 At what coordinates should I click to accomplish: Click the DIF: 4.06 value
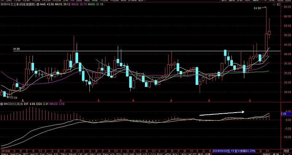coord(30,104)
